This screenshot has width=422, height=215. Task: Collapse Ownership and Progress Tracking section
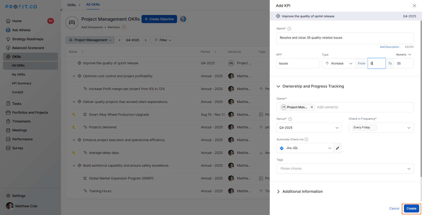point(278,86)
